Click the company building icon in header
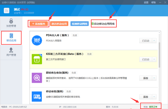168x109 pixels. (6, 11)
